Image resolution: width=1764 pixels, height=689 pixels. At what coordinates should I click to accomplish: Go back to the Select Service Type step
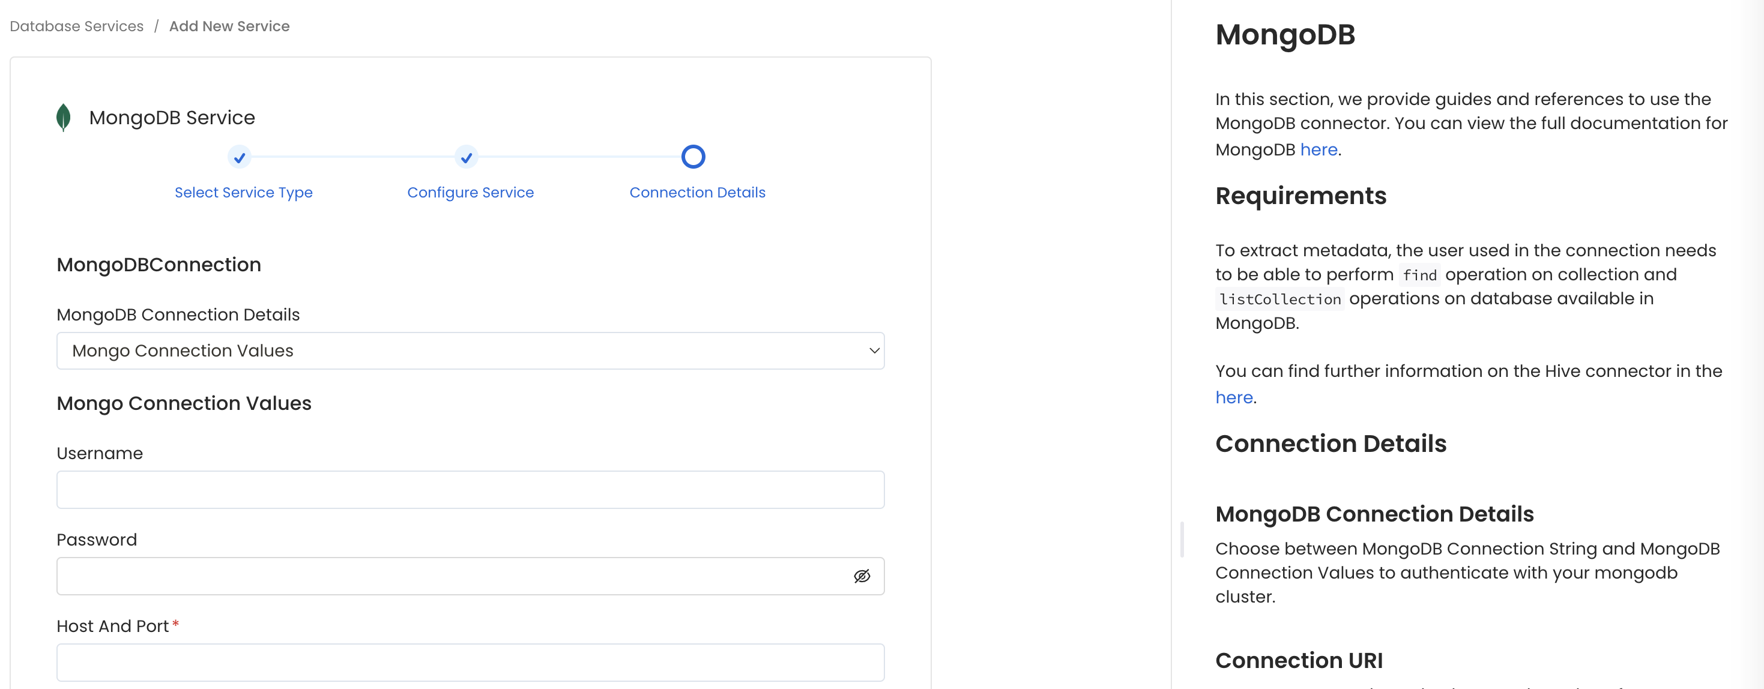243,192
